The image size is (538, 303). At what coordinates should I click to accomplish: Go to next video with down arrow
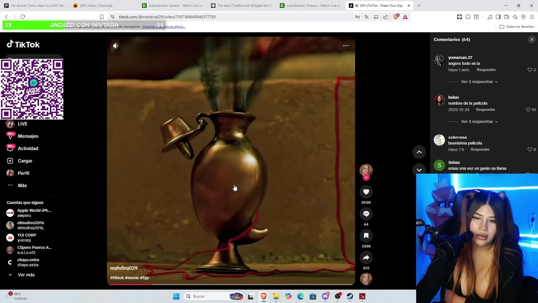click(x=419, y=170)
